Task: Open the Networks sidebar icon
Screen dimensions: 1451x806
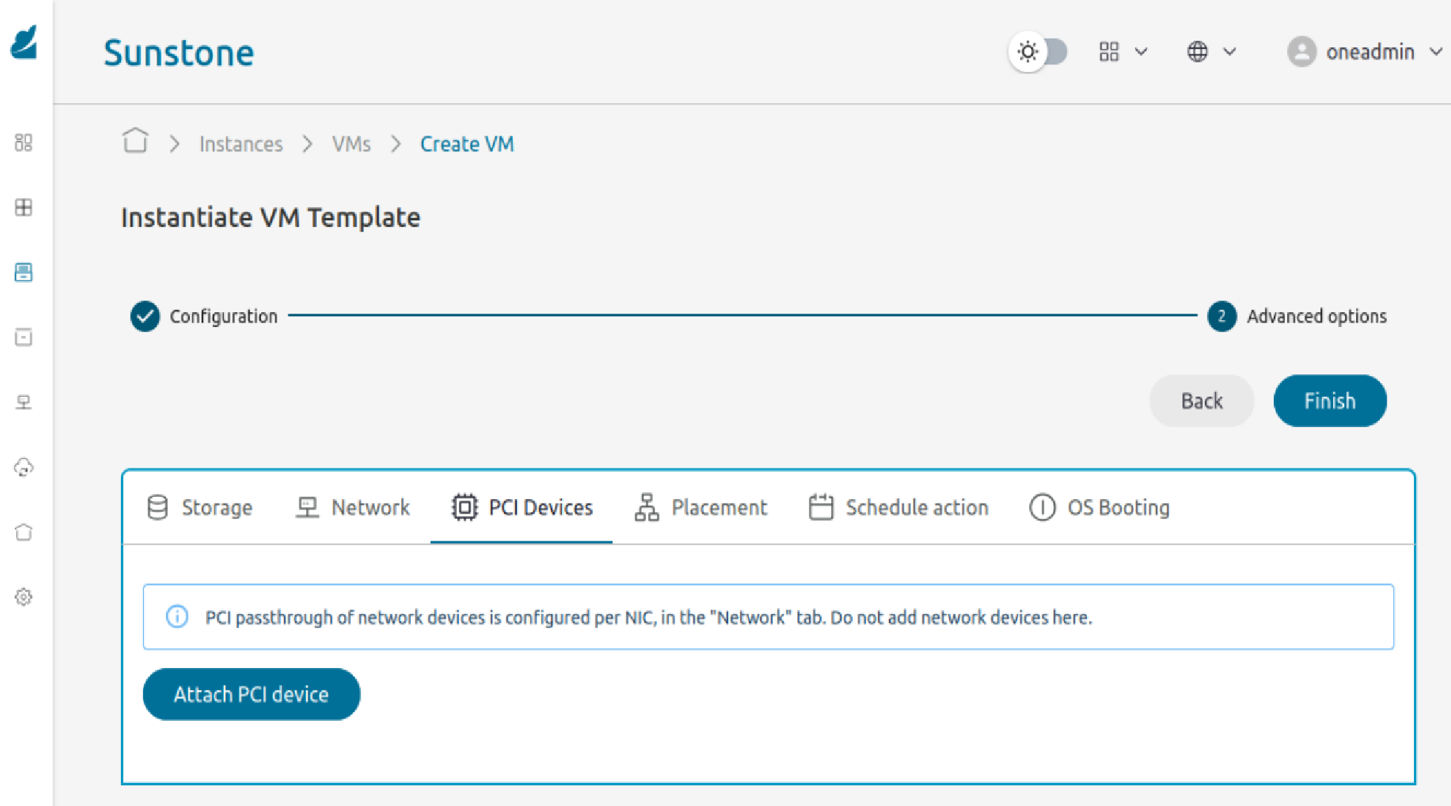Action: tap(24, 402)
